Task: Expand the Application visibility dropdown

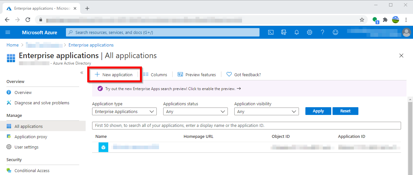Action: pyautogui.click(x=266, y=111)
